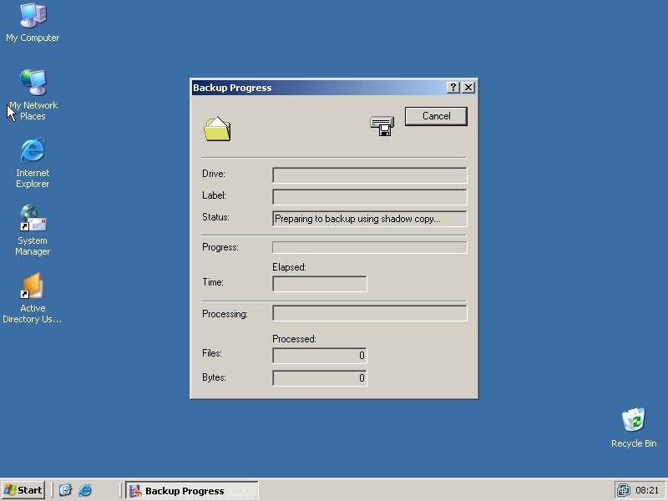
Task: Click the Progress: label
Action: tap(220, 247)
